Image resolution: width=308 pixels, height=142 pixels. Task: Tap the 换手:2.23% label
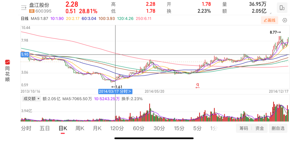tap(132, 99)
